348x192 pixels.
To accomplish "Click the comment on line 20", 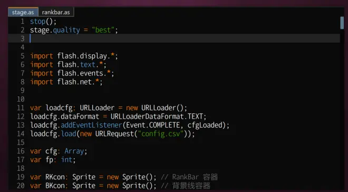I will point(185,186).
